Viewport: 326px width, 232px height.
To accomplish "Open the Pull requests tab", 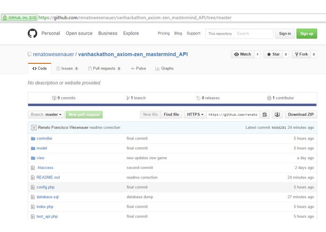I will [x=104, y=69].
